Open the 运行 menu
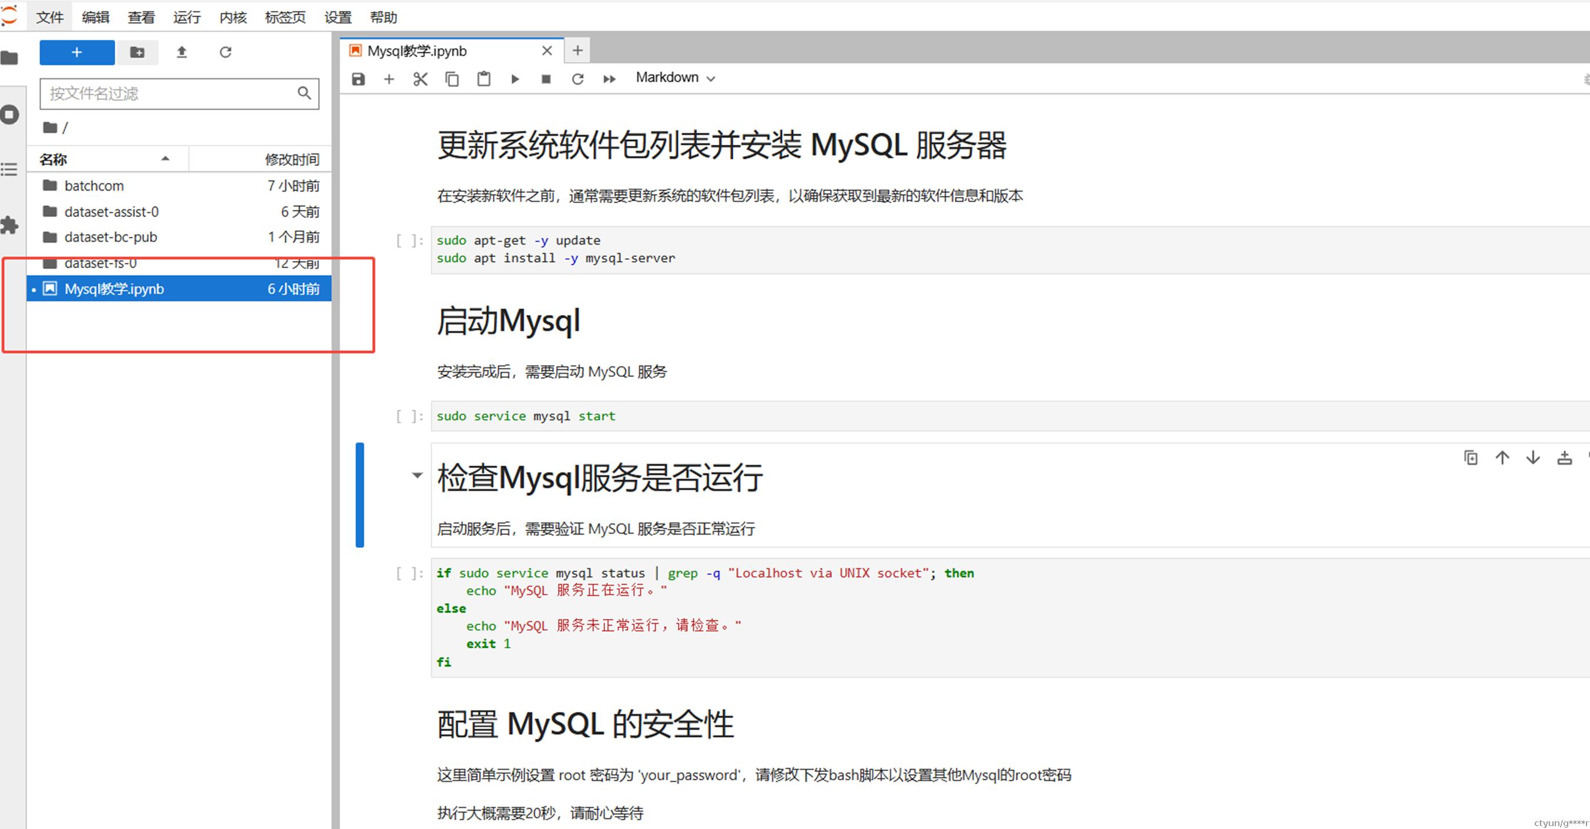The width and height of the screenshot is (1590, 829). coord(186,17)
